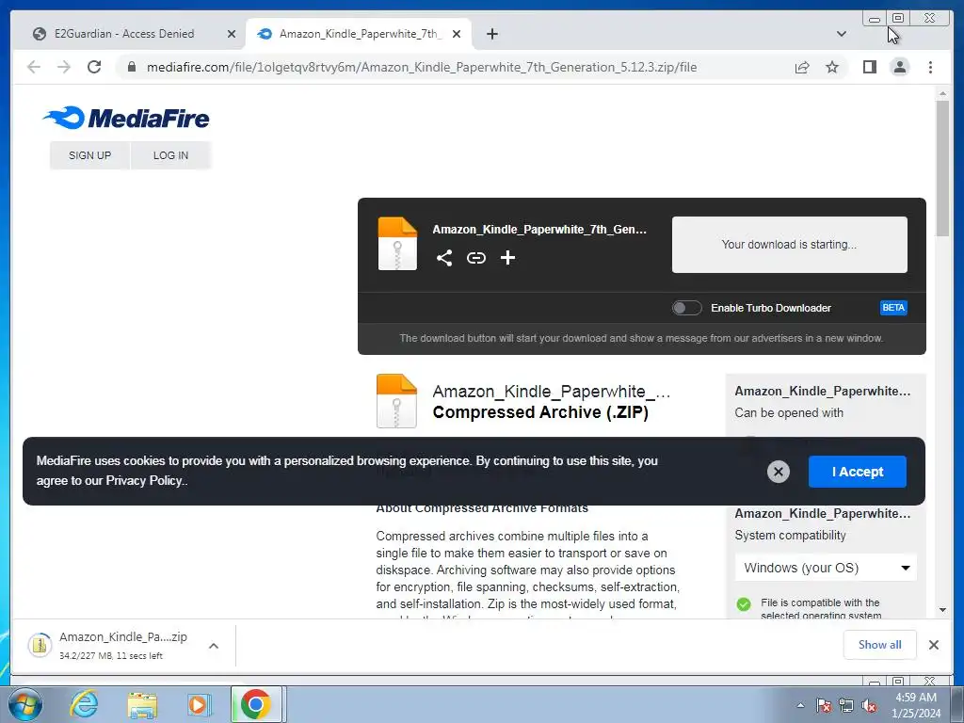Open a new tab with the plus button
This screenshot has width=964, height=723.
(491, 34)
